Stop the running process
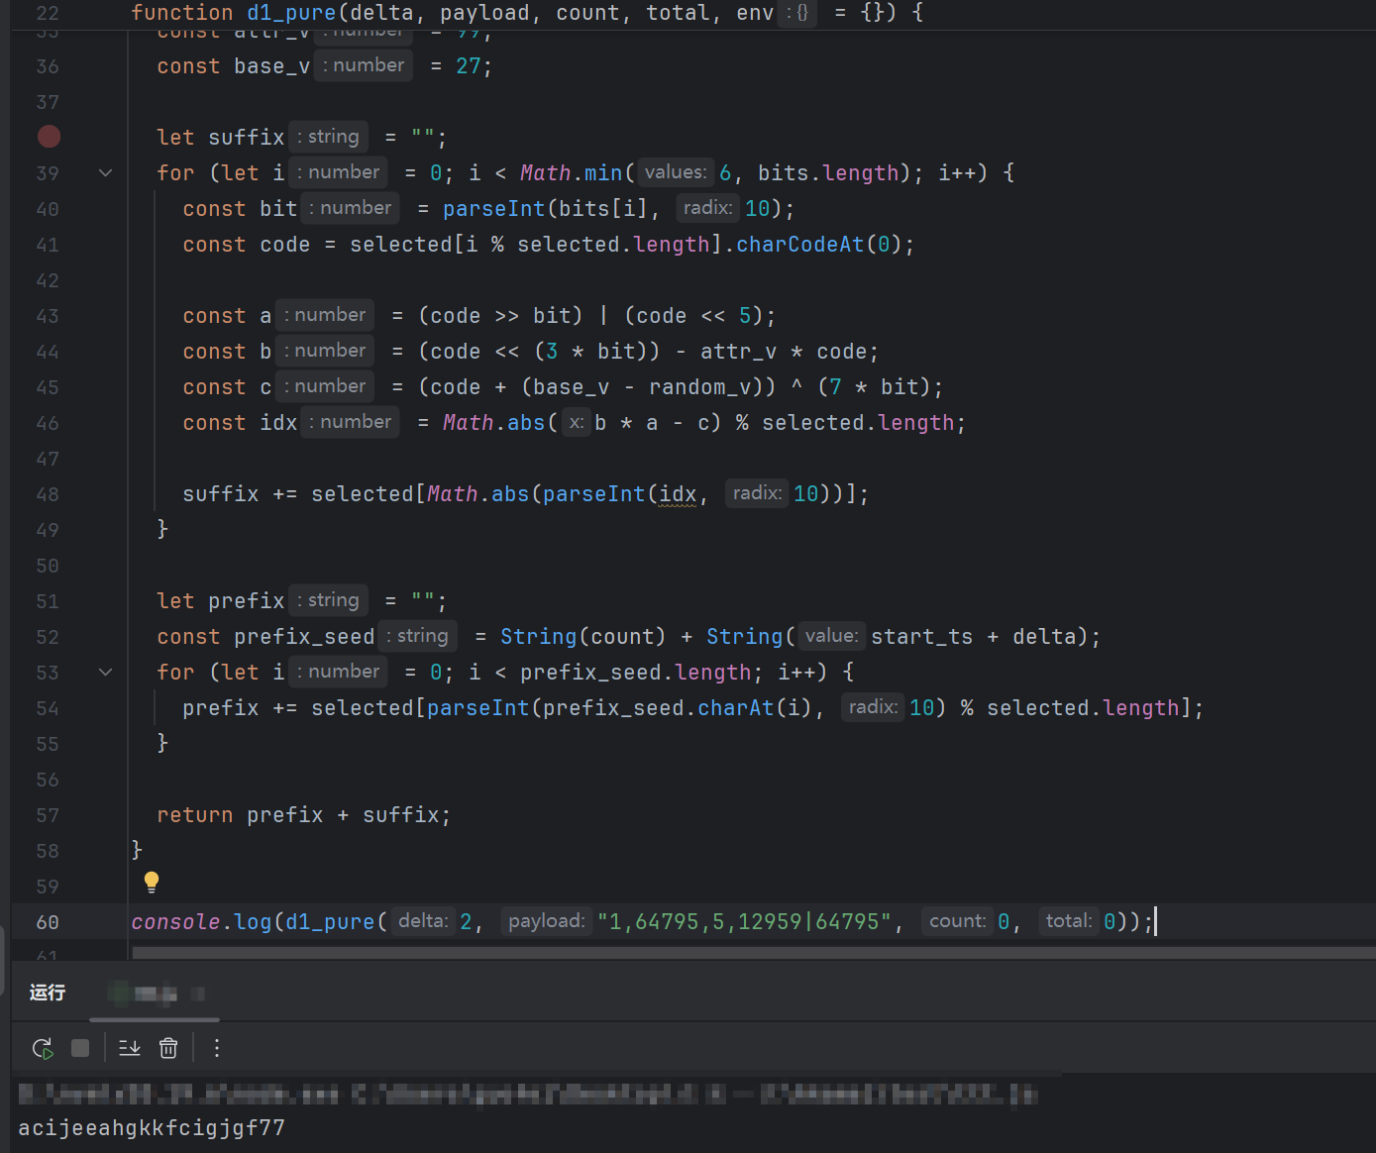 (80, 1048)
